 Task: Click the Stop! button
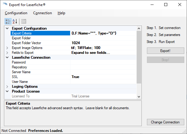tap(165, 60)
